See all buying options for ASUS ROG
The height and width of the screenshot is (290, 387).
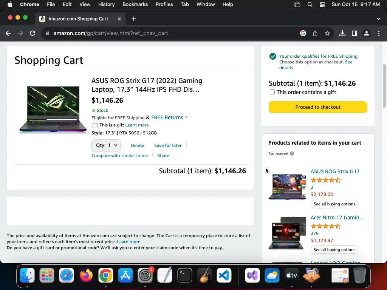tap(334, 204)
